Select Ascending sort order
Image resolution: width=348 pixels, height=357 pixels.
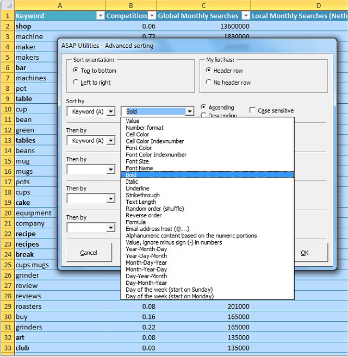(x=203, y=107)
